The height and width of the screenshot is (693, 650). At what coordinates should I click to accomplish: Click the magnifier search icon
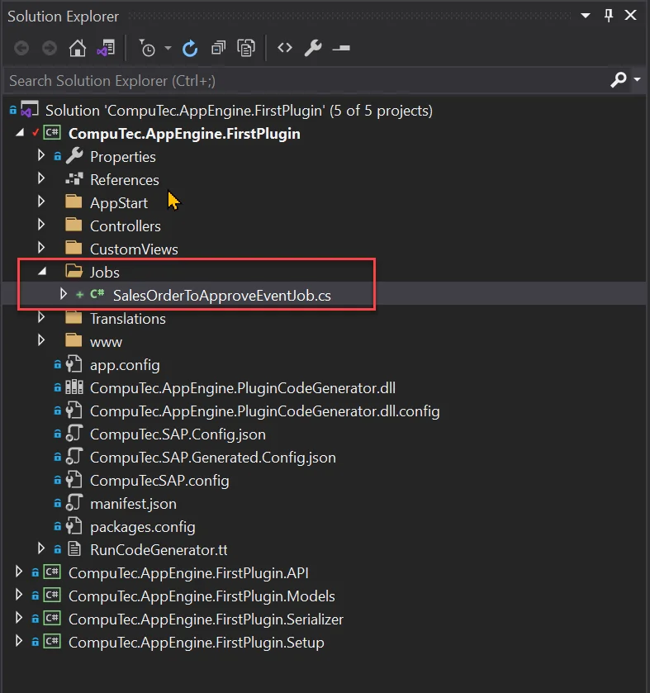point(619,80)
